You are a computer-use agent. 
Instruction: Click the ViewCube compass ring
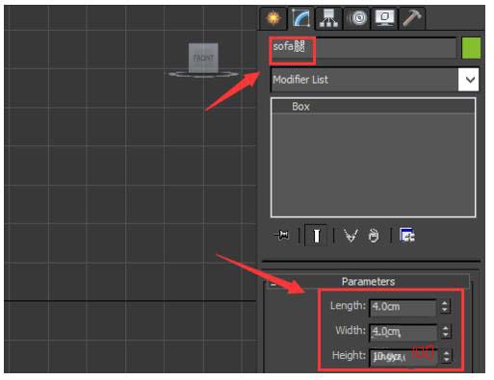[203, 75]
